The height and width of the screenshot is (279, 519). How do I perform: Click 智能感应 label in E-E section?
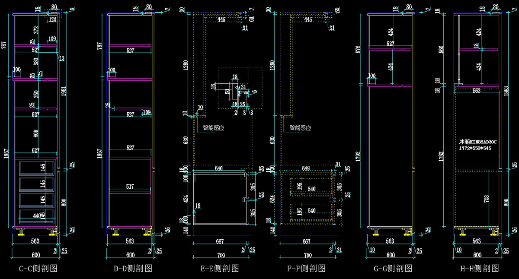coord(214,128)
